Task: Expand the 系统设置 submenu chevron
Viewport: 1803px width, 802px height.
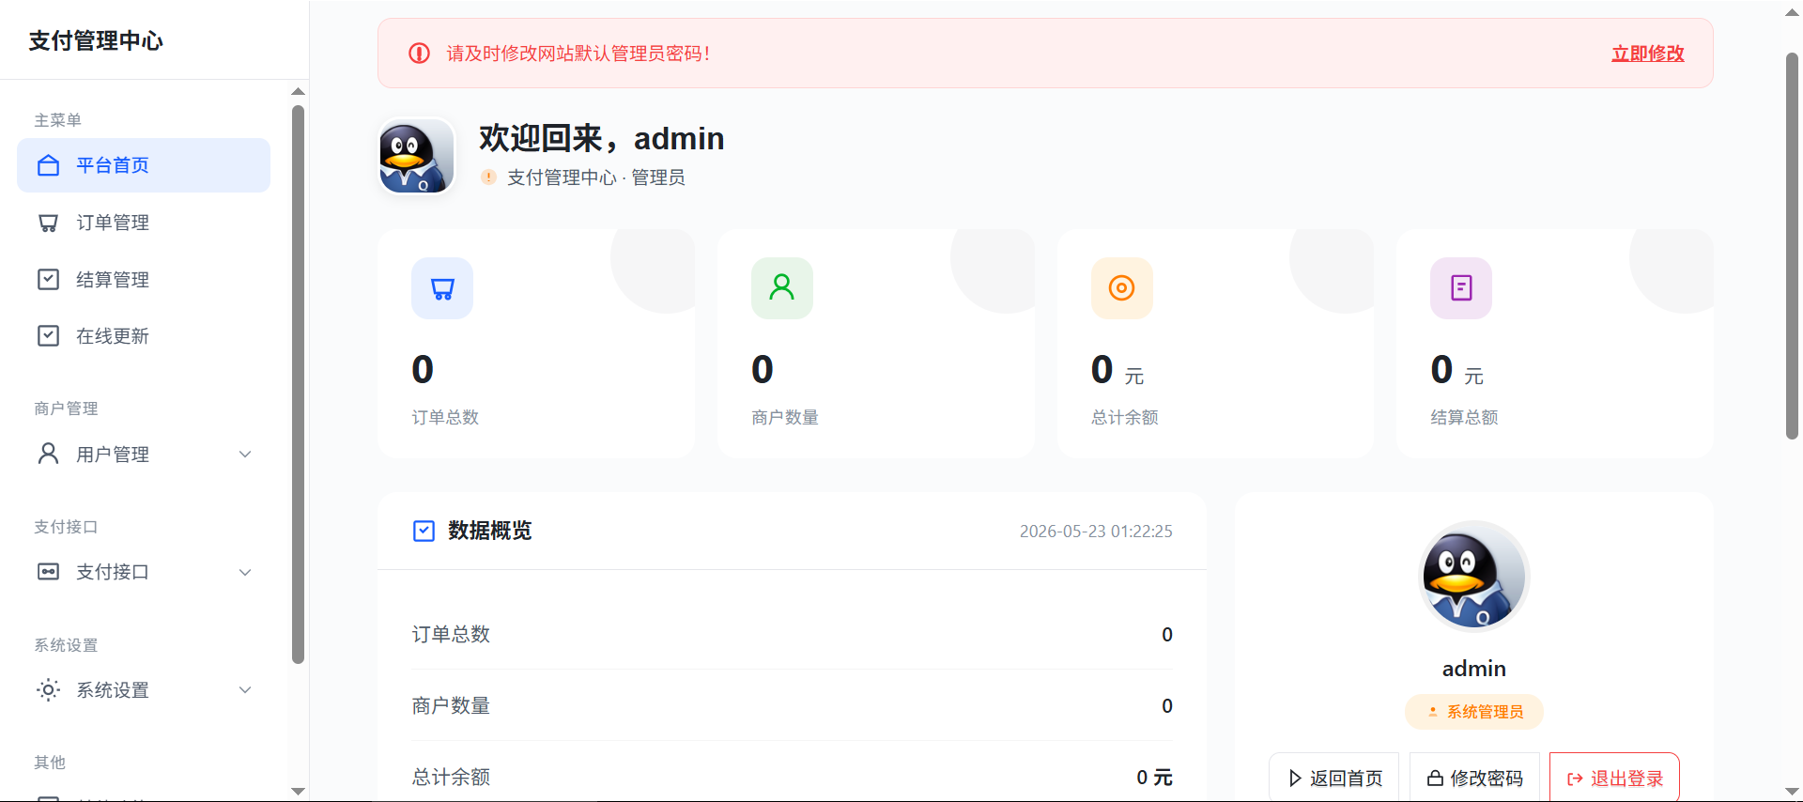Action: [x=245, y=690]
